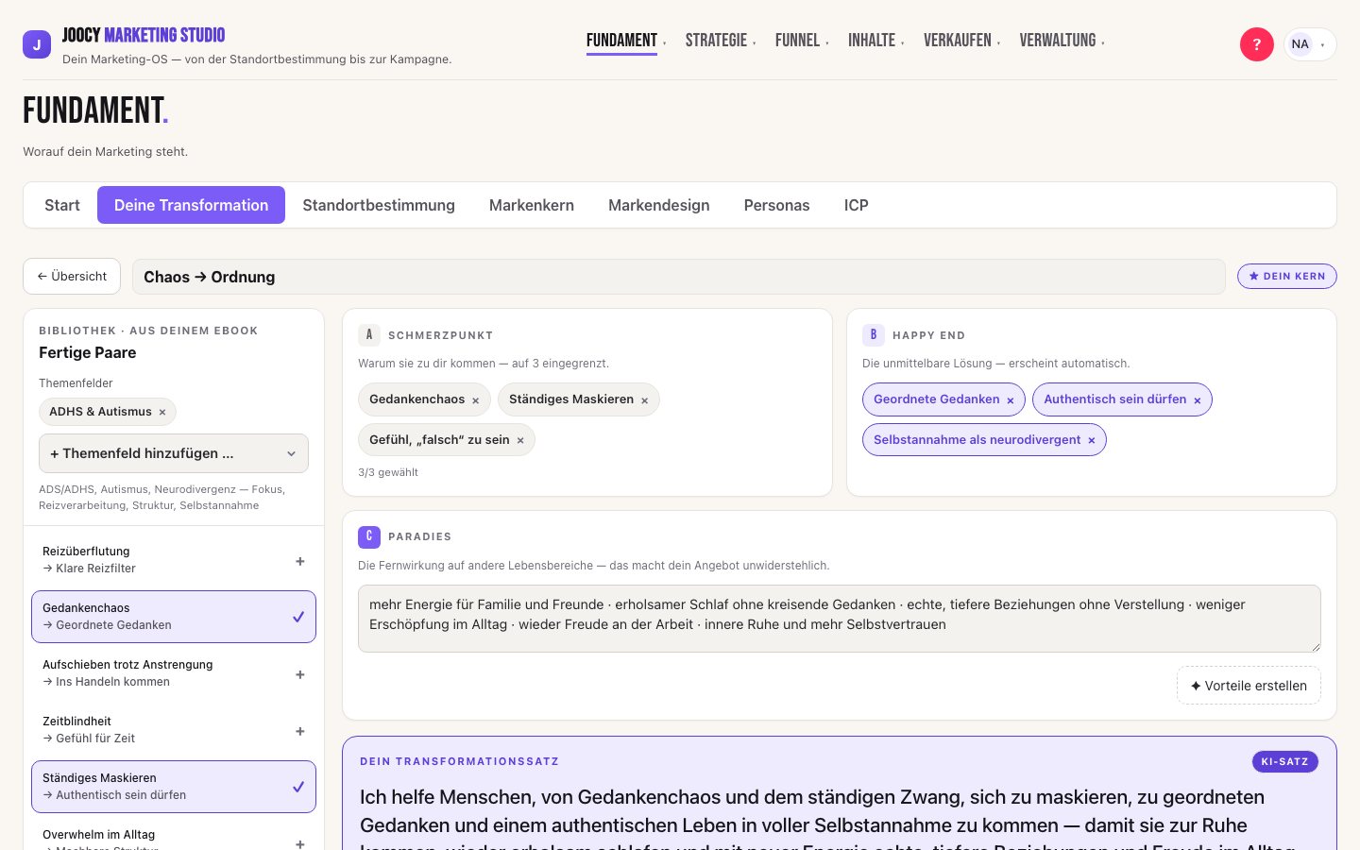Click the B badge of Happy End
The image size is (1360, 850).
pos(874,334)
